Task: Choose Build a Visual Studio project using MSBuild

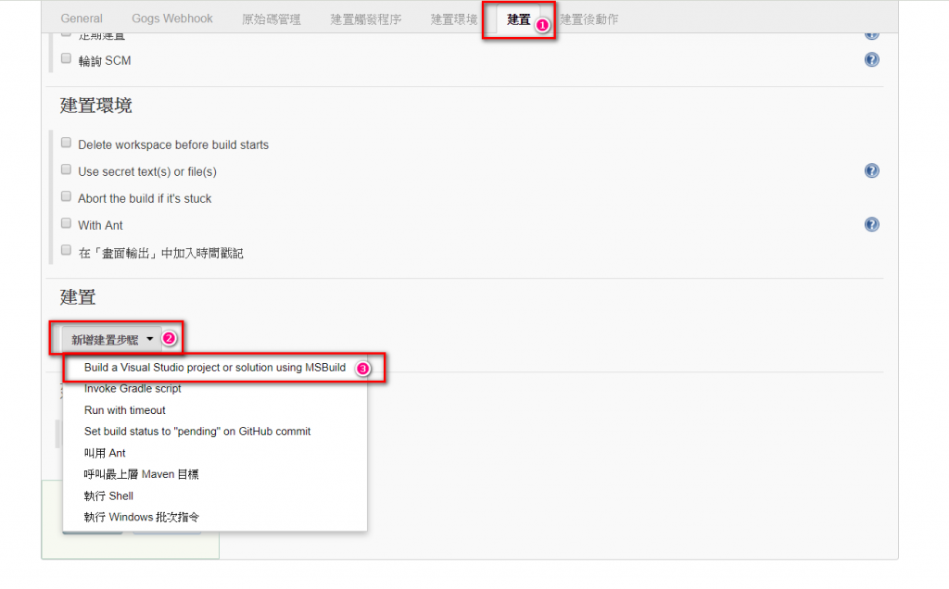Action: pos(215,368)
